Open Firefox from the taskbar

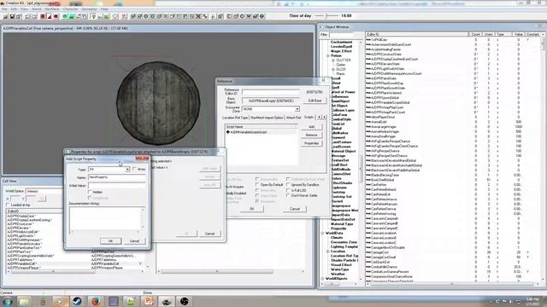(95, 301)
